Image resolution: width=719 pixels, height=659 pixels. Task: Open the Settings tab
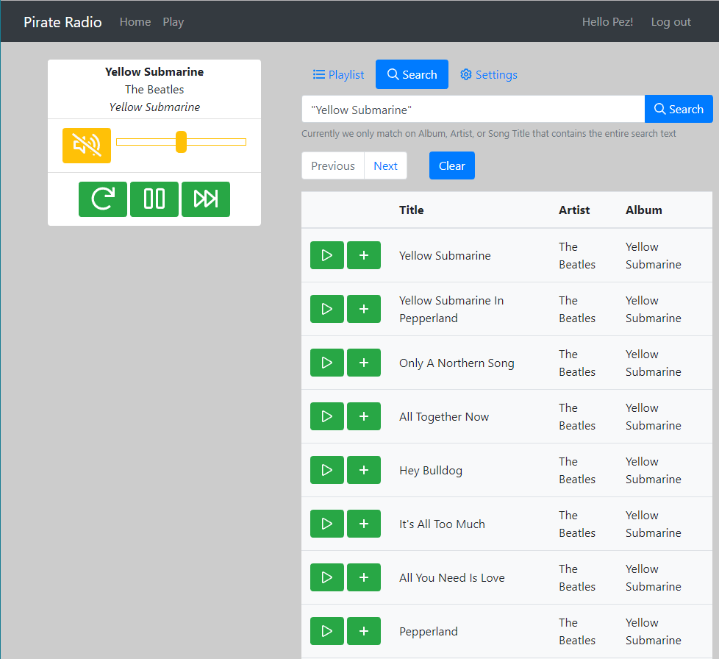click(x=489, y=74)
